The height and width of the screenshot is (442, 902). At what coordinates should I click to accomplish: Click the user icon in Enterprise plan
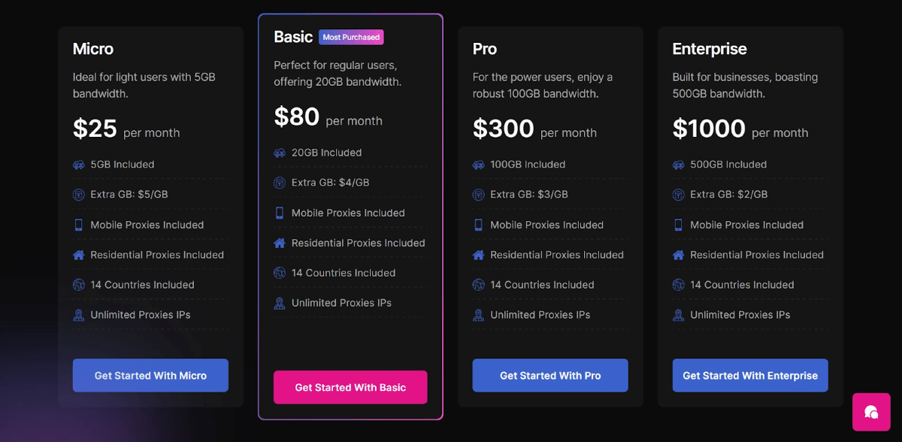tap(679, 315)
